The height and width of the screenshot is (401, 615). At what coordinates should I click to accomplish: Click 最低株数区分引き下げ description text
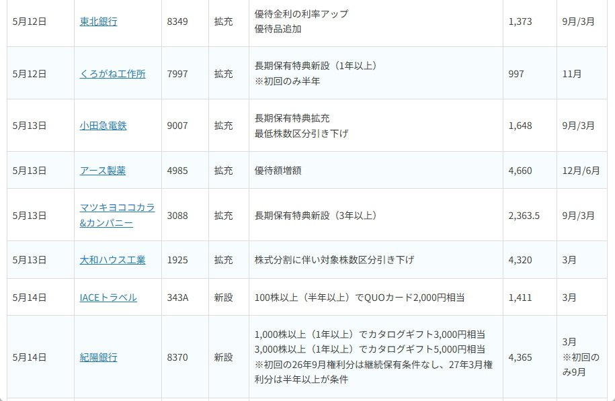(301, 133)
